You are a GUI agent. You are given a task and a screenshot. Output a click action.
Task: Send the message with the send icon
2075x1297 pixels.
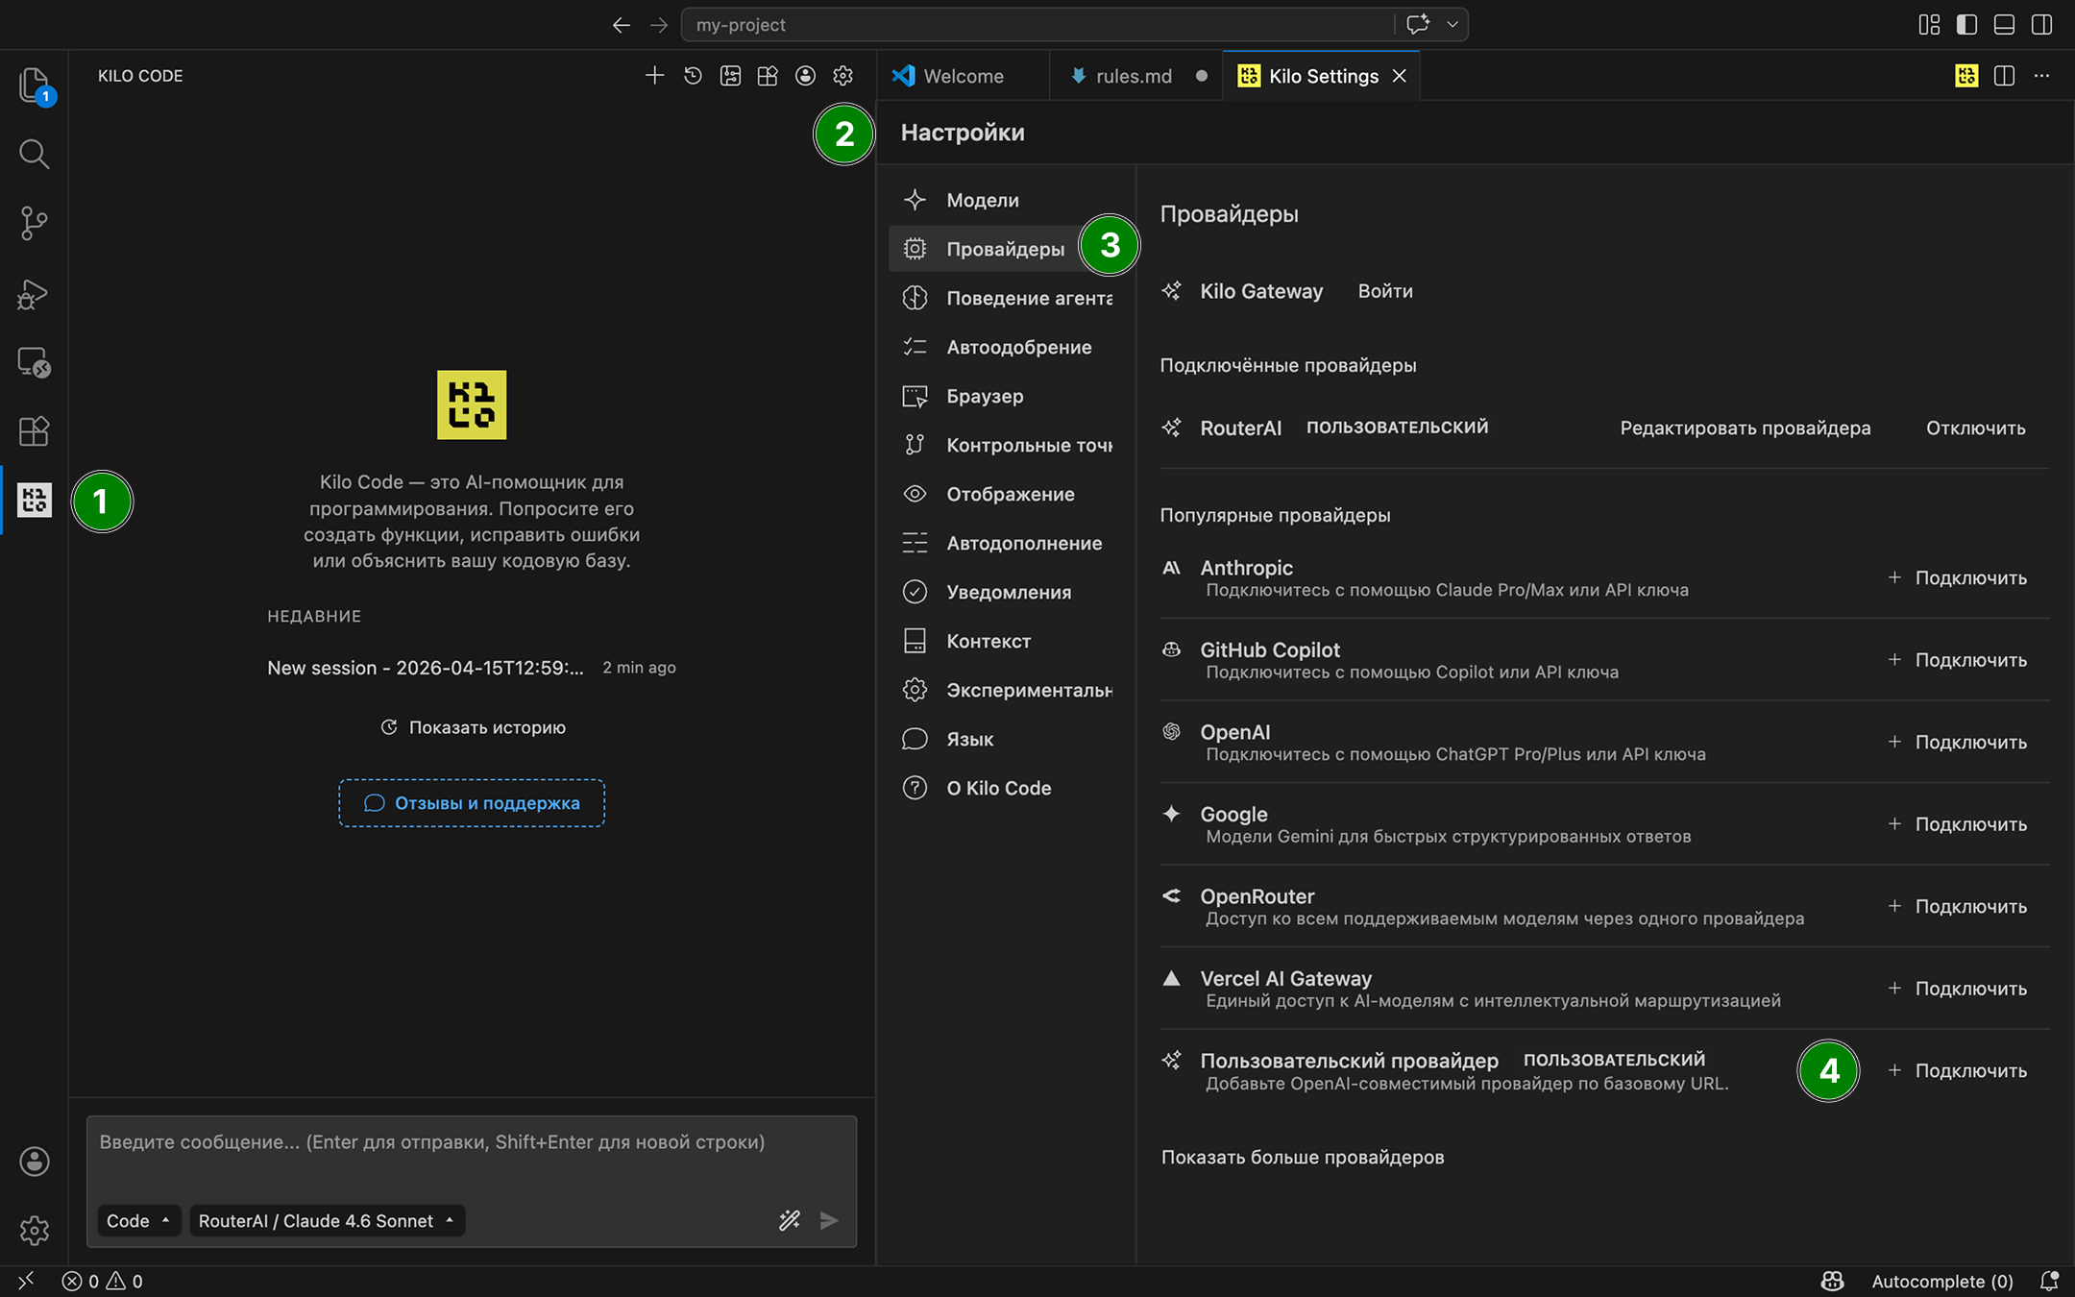[829, 1220]
